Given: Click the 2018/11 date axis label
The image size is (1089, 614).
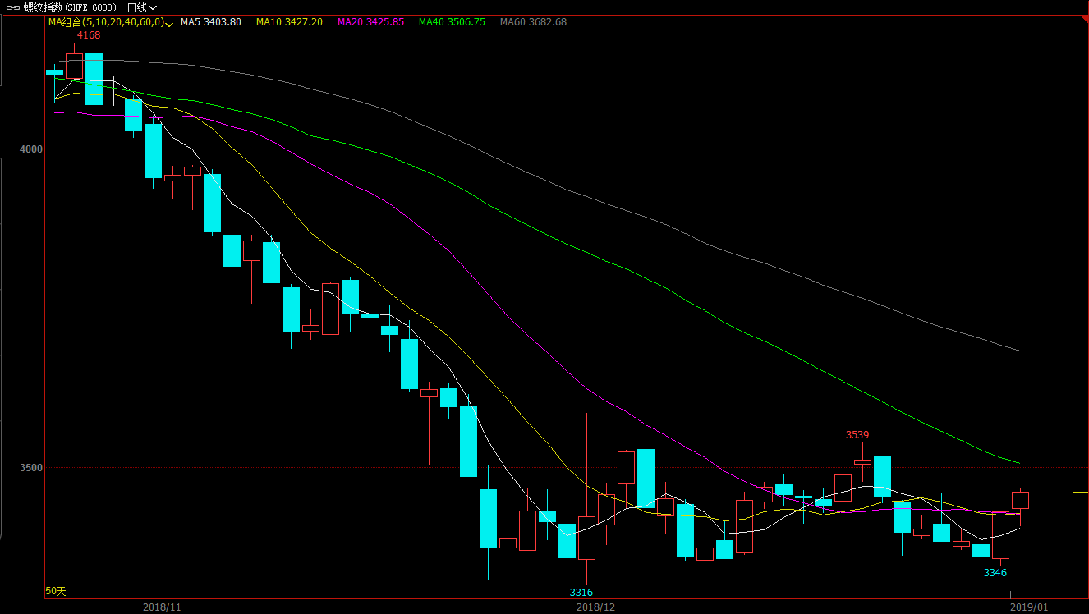Looking at the screenshot, I should point(162,607).
